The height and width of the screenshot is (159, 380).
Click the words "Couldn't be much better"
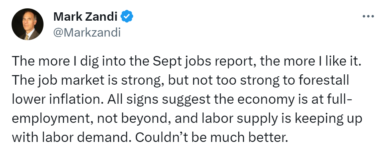[211, 137]
